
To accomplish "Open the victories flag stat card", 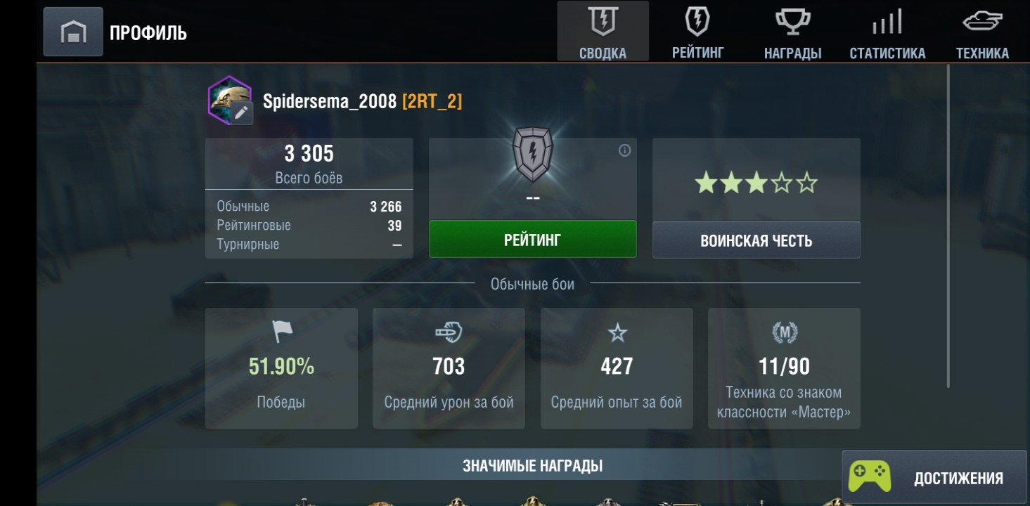I will [x=281, y=368].
